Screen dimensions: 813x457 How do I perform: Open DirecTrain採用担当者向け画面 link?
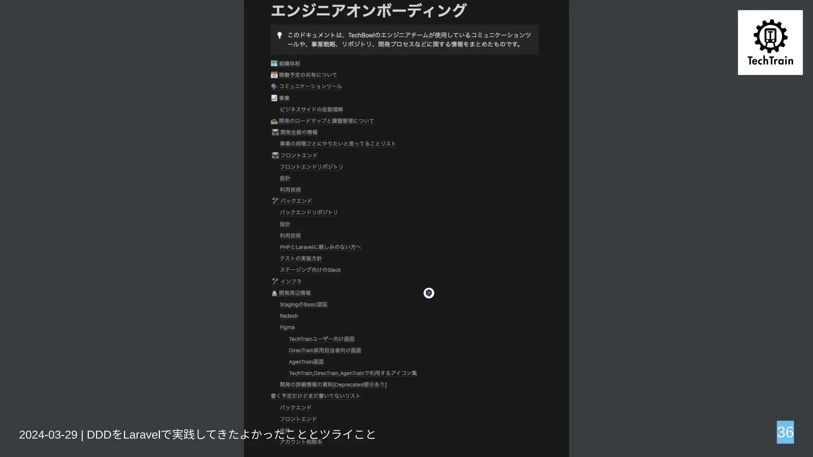coord(325,350)
